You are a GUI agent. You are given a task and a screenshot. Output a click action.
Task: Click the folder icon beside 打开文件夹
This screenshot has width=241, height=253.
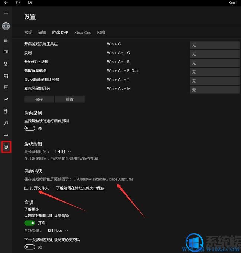pyautogui.click(x=26, y=188)
